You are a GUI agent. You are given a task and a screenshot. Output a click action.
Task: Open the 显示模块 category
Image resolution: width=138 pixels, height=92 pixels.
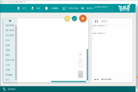(10, 35)
